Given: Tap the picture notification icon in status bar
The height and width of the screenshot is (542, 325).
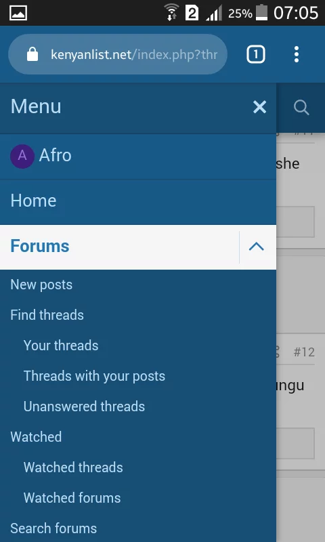Looking at the screenshot, I should pos(18,13).
